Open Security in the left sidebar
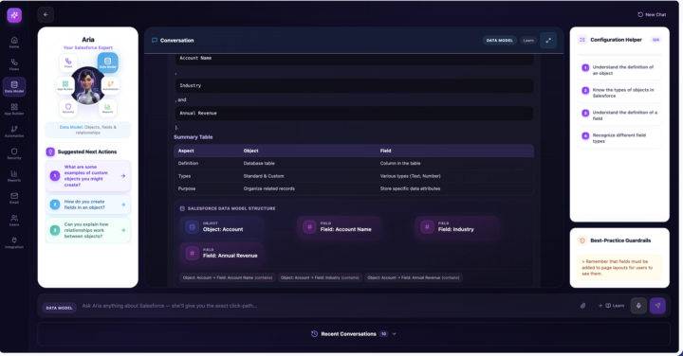The image size is (683, 356). 14,153
